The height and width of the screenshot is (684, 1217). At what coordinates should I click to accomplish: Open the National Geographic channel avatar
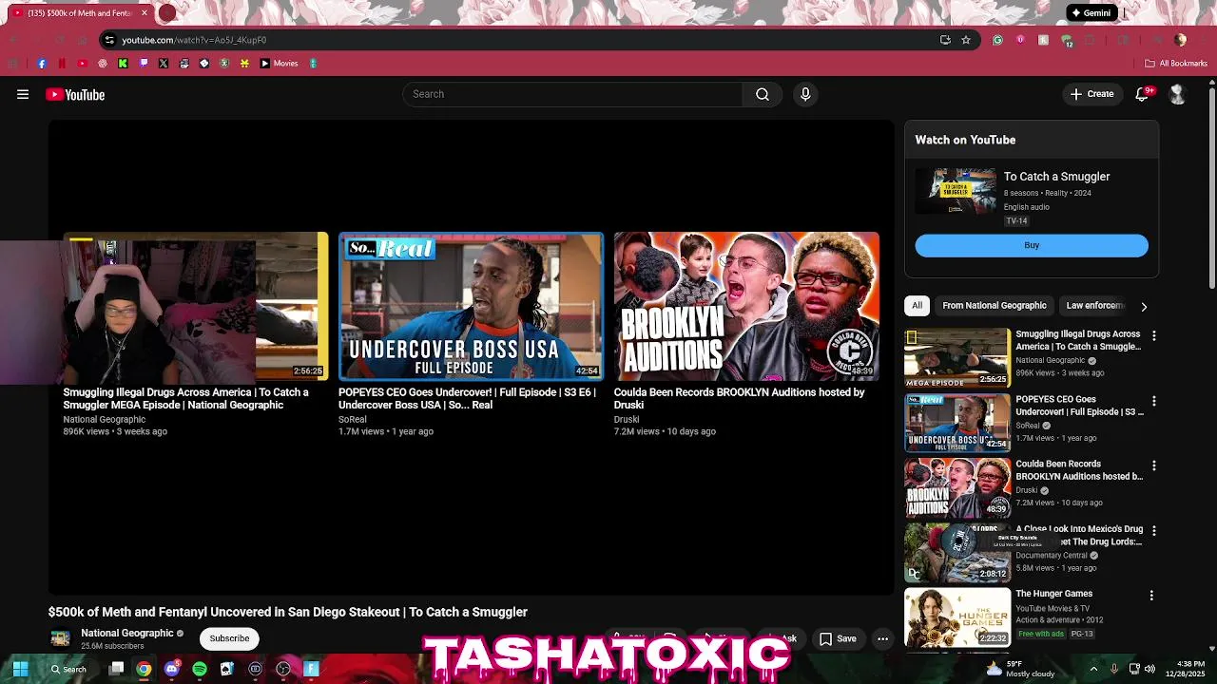coord(60,638)
